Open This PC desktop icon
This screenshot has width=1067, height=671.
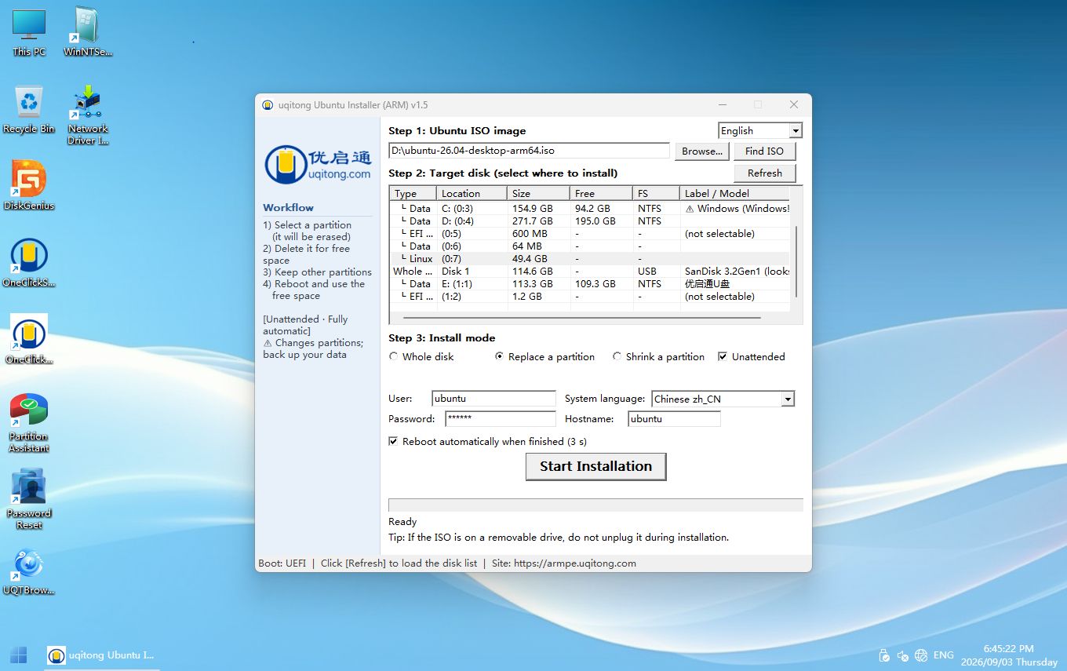pos(29,32)
